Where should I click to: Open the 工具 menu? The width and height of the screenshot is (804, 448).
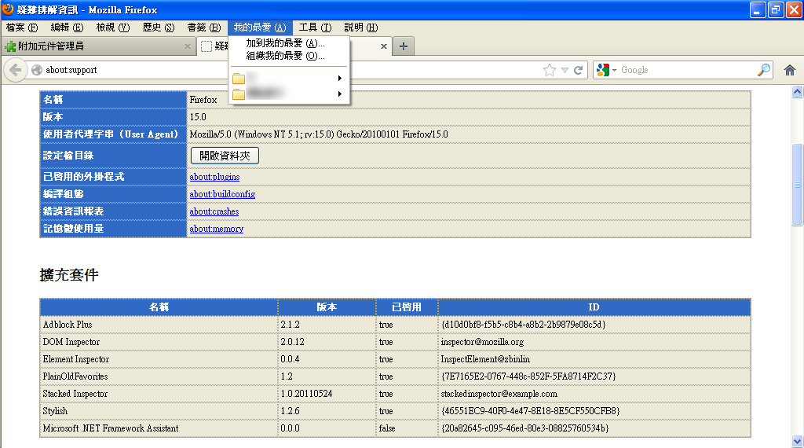[315, 28]
